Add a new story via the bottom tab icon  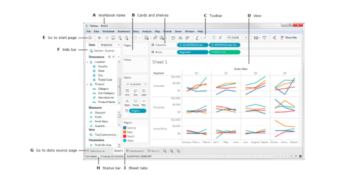point(178,151)
